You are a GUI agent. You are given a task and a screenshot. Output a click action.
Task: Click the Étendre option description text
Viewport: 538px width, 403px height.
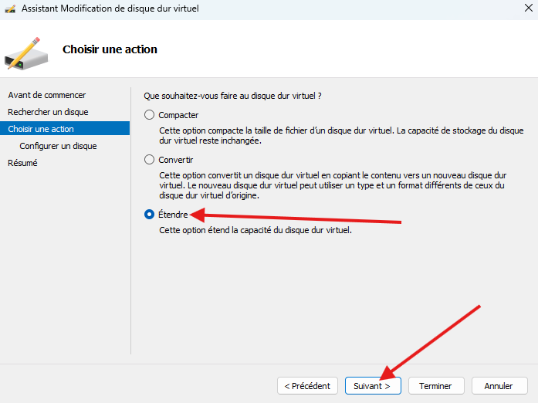255,230
